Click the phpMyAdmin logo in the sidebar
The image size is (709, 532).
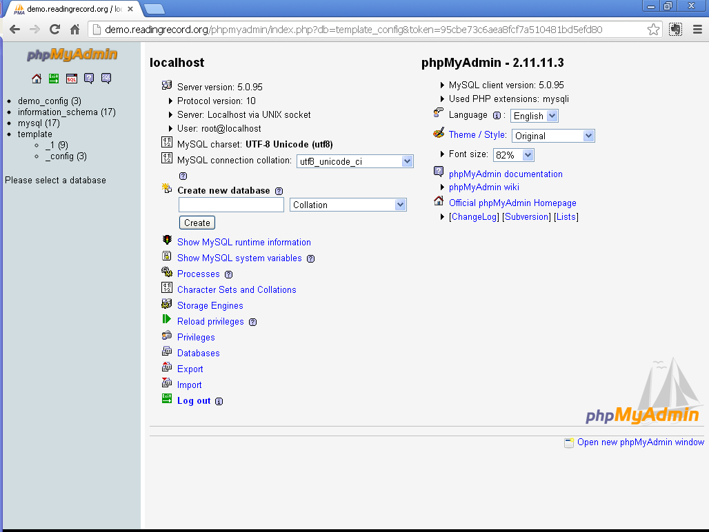72,54
